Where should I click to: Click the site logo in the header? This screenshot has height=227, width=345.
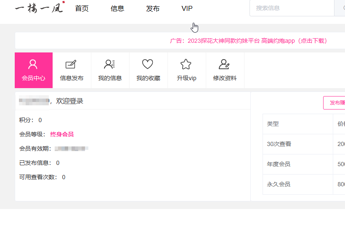click(40, 7)
